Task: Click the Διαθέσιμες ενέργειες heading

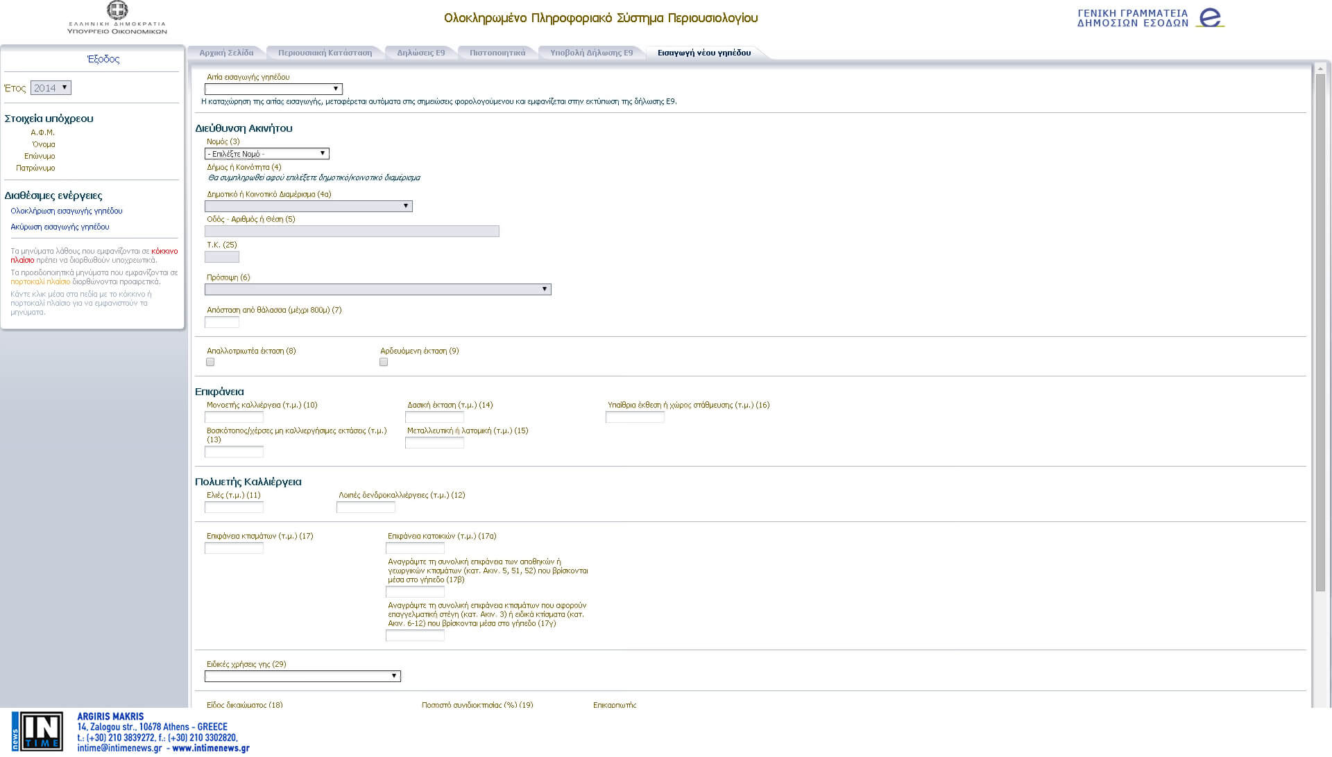Action: pyautogui.click(x=53, y=195)
